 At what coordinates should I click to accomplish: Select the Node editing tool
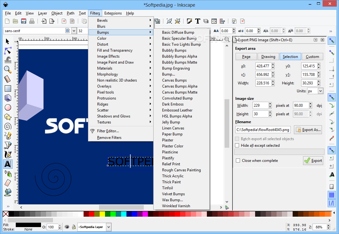[x=8, y=51]
